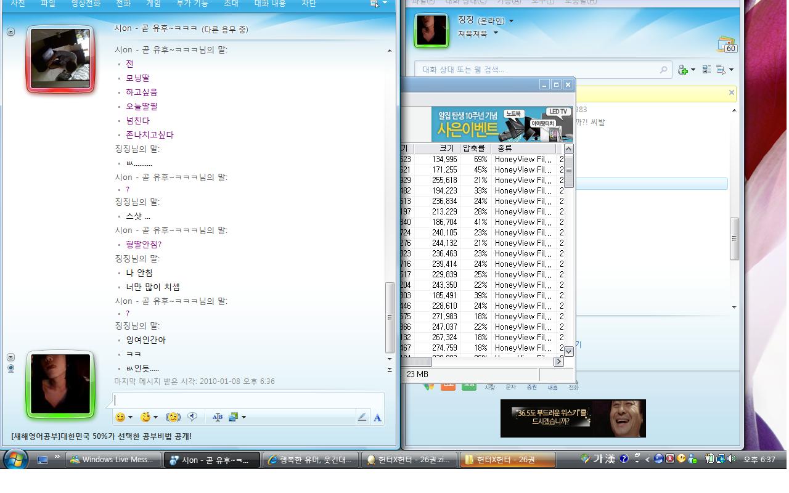Open the personal message dropdown arrow
The height and width of the screenshot is (493, 789).
(x=496, y=34)
